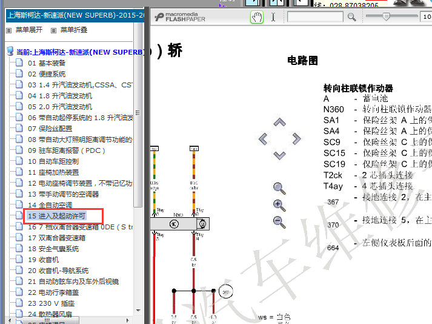Click legend entry SC19 保险丝架 C
432x324 pixels.
click(377, 164)
